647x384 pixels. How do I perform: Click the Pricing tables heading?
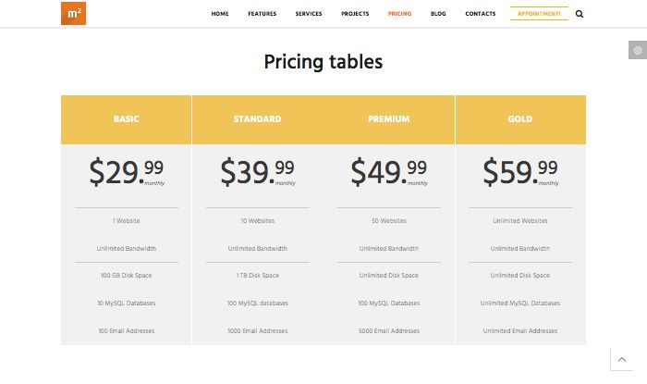coord(323,62)
